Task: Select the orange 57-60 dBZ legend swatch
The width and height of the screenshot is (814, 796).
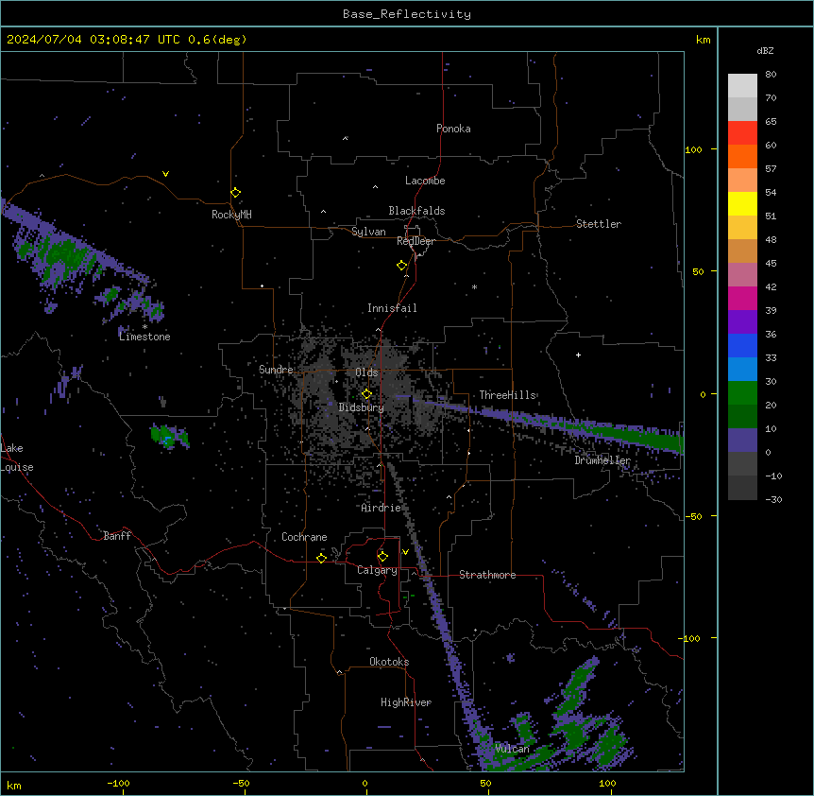Action: (x=742, y=156)
